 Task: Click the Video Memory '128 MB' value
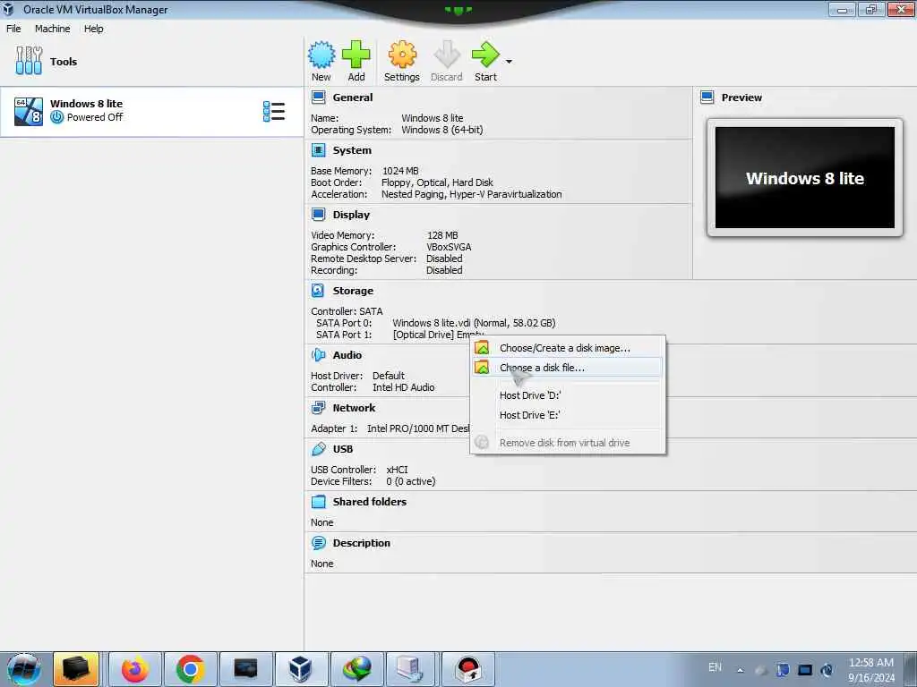coord(442,235)
